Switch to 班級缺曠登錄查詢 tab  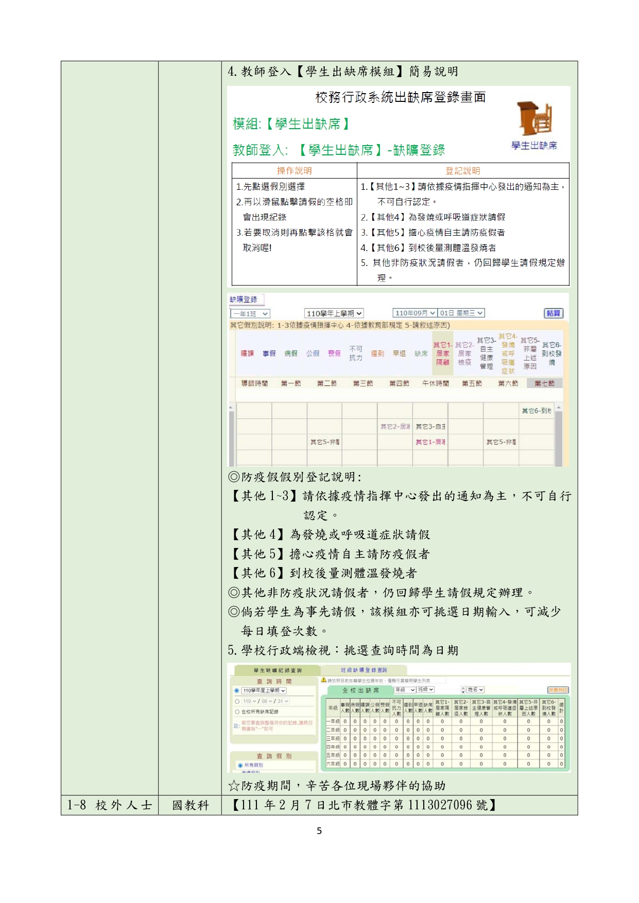pos(364,670)
